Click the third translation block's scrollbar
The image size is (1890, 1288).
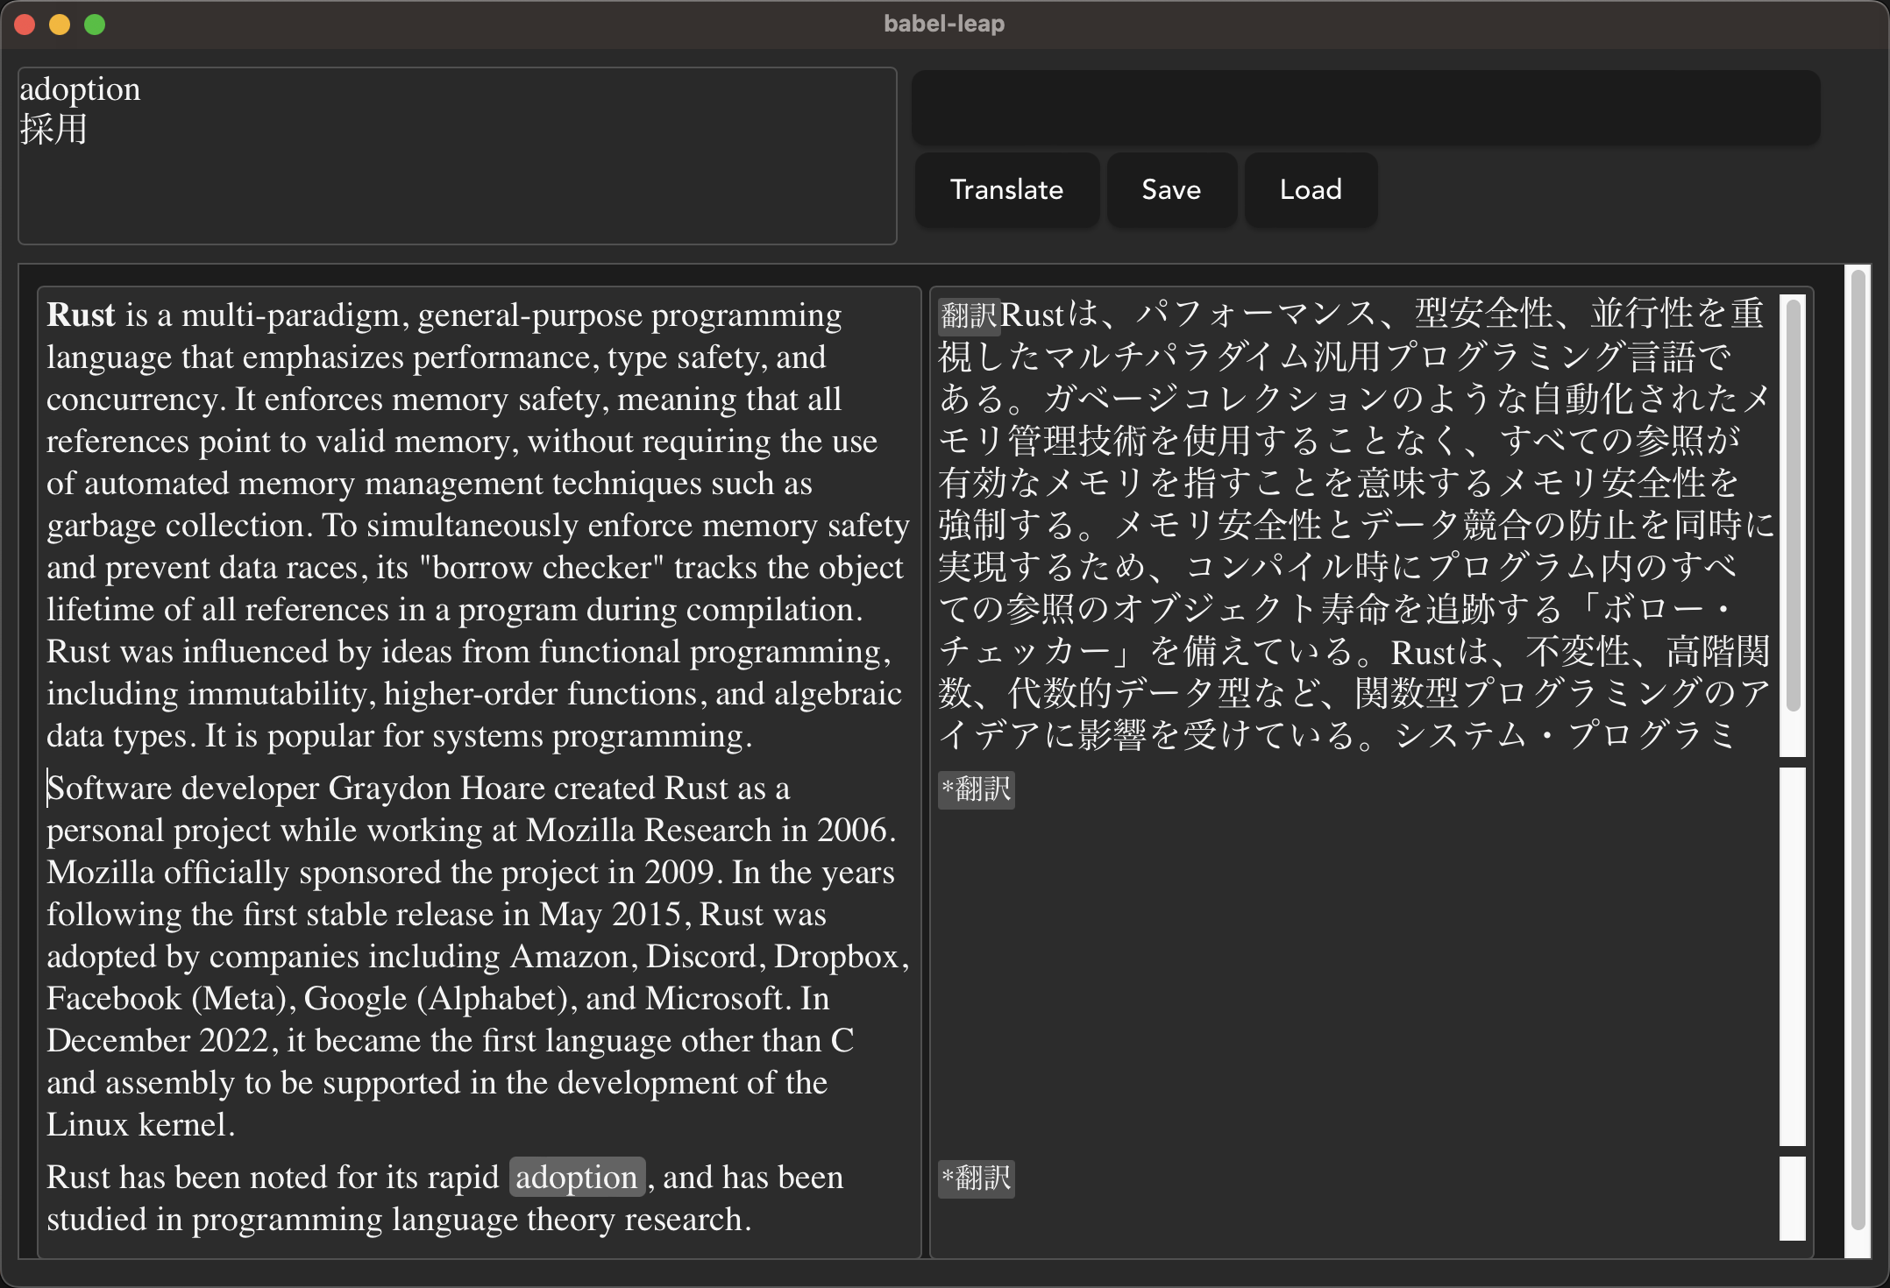[x=1792, y=1197]
